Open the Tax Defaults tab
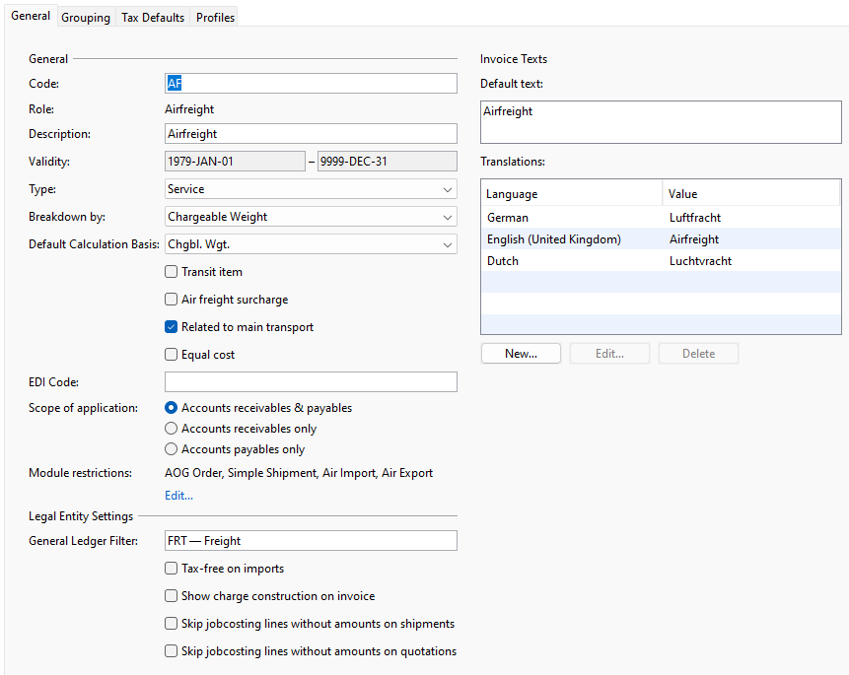 pyautogui.click(x=152, y=17)
